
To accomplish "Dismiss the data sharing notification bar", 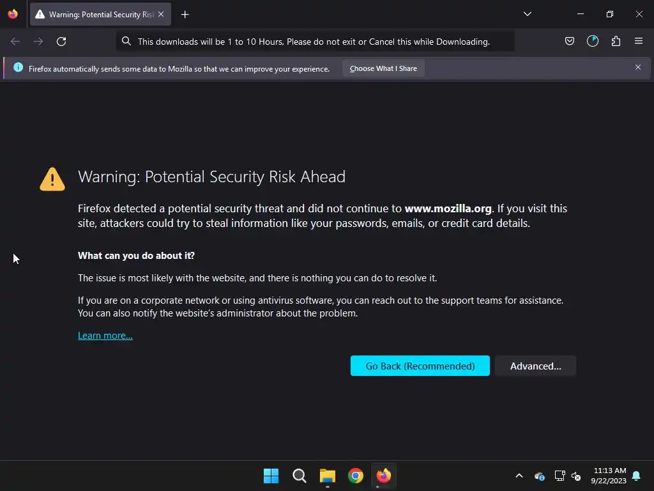I will (638, 67).
